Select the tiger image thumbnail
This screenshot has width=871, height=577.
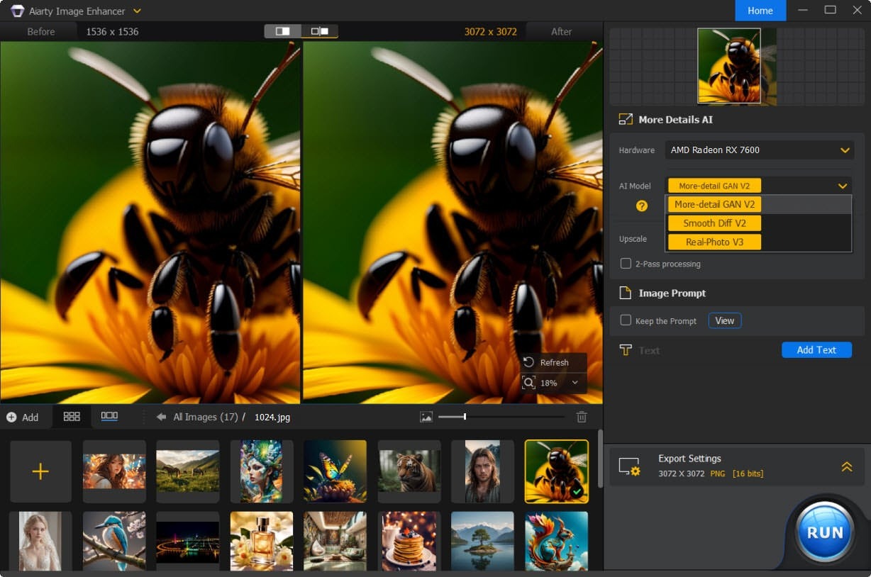(409, 471)
